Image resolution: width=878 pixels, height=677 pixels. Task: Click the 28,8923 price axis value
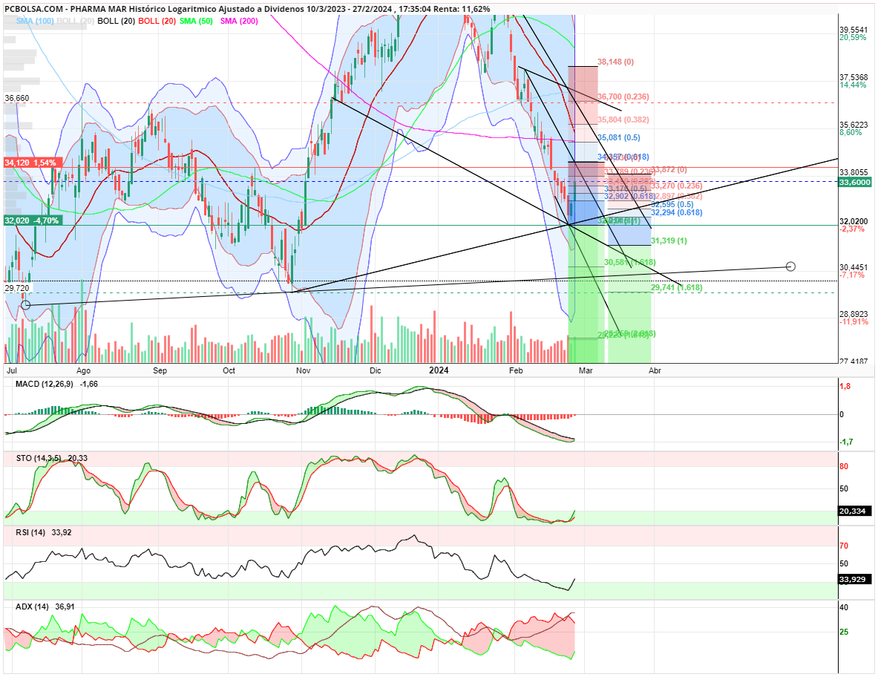854,314
